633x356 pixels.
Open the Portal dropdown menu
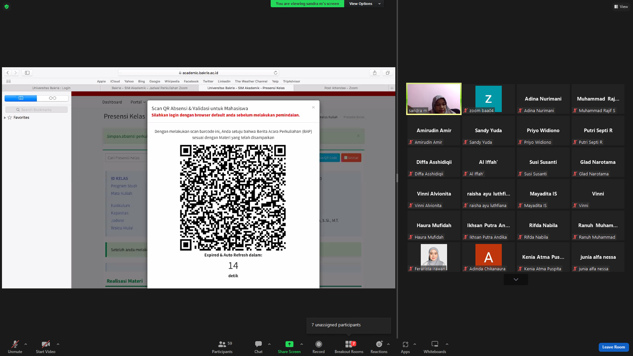coord(138,102)
